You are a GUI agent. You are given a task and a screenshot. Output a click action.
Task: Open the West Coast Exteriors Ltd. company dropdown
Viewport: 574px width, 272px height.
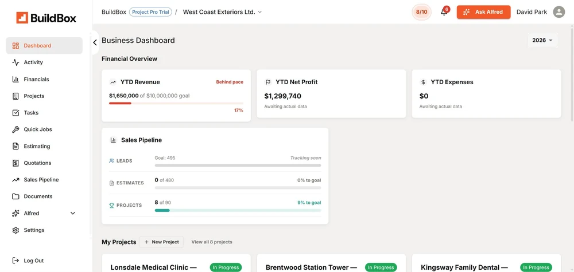click(222, 11)
